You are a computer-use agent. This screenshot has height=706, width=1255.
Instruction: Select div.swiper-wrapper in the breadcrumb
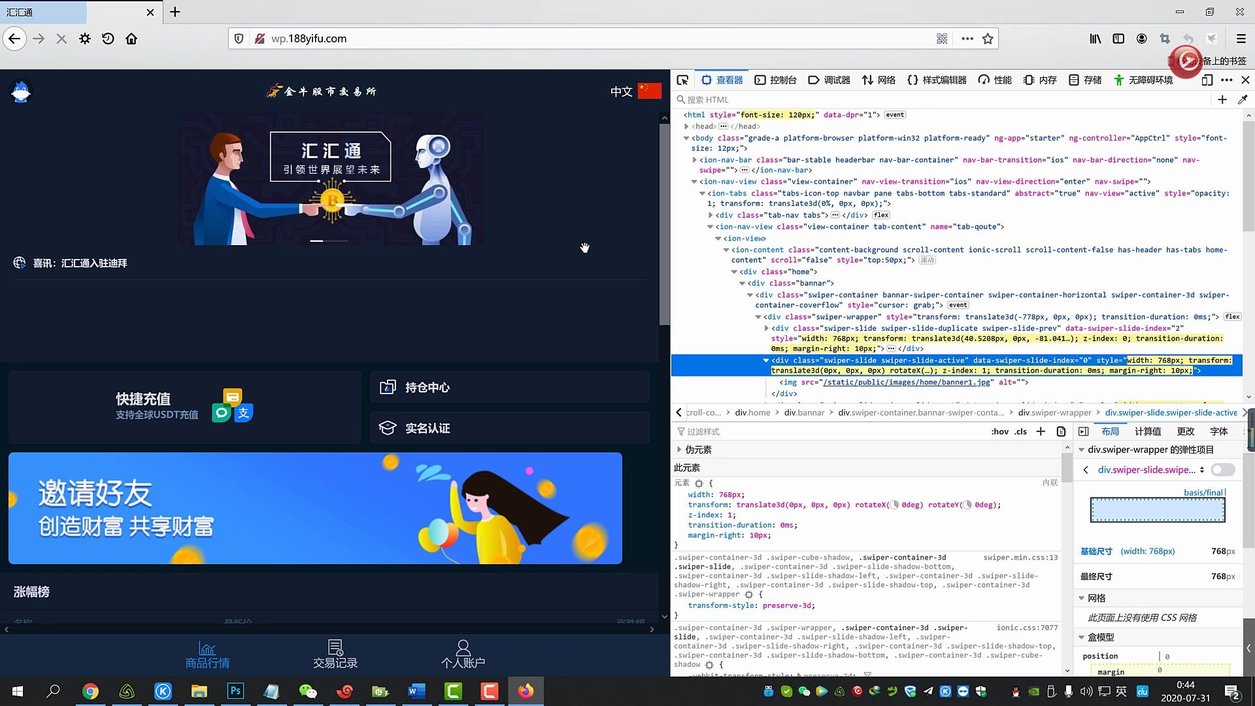[x=1054, y=412]
